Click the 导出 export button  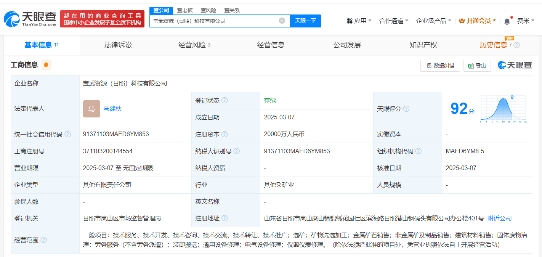[477, 66]
